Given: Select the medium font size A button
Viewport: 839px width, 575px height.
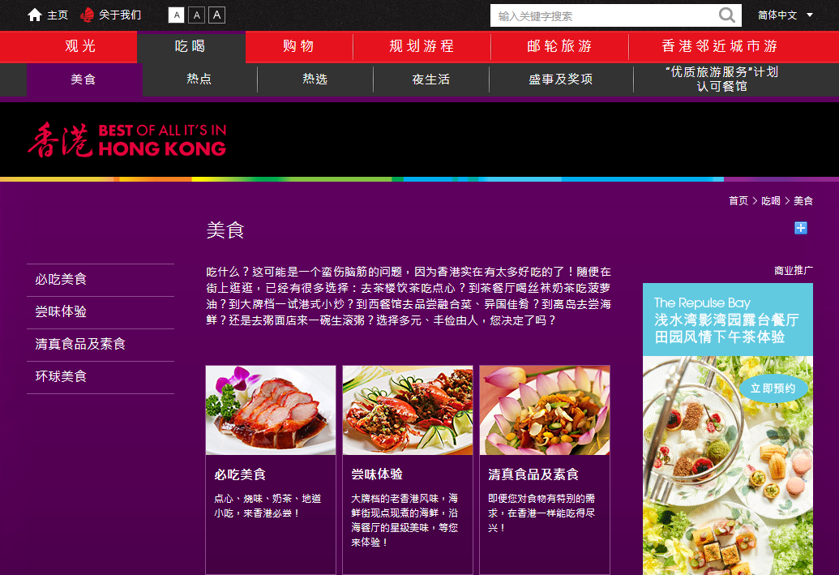Looking at the screenshot, I should point(196,15).
